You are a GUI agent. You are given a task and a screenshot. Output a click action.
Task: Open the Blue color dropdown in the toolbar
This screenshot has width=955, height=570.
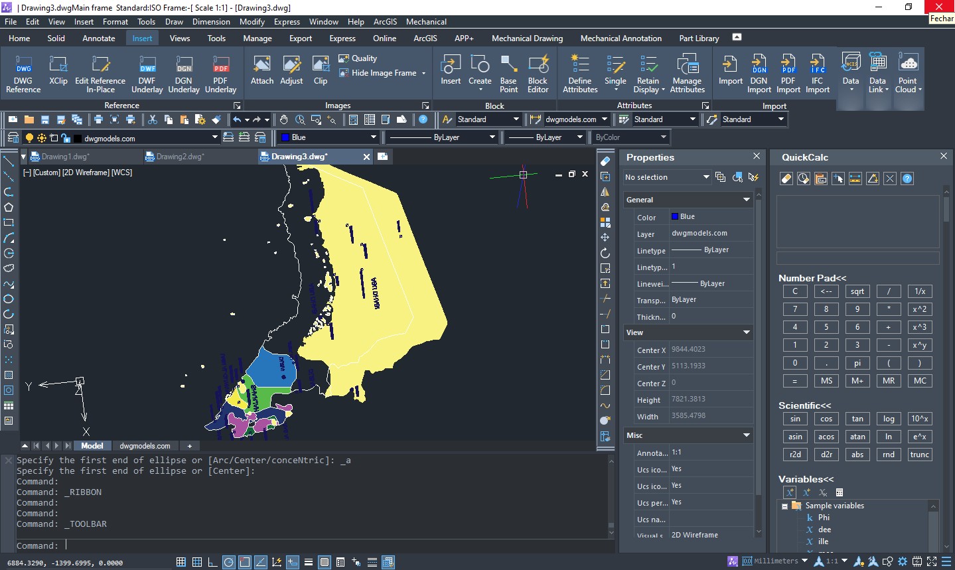point(373,137)
